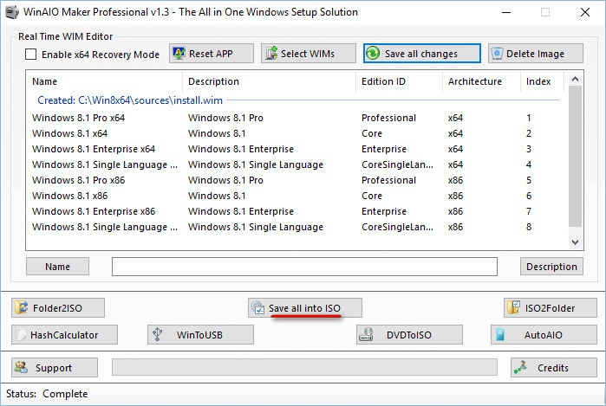
Task: Click the ISO2Folder icon
Action: (513, 307)
